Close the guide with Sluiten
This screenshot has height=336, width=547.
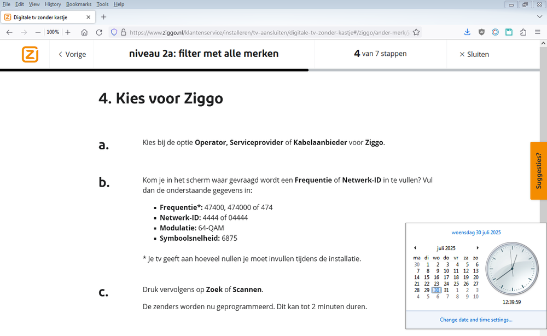click(474, 54)
